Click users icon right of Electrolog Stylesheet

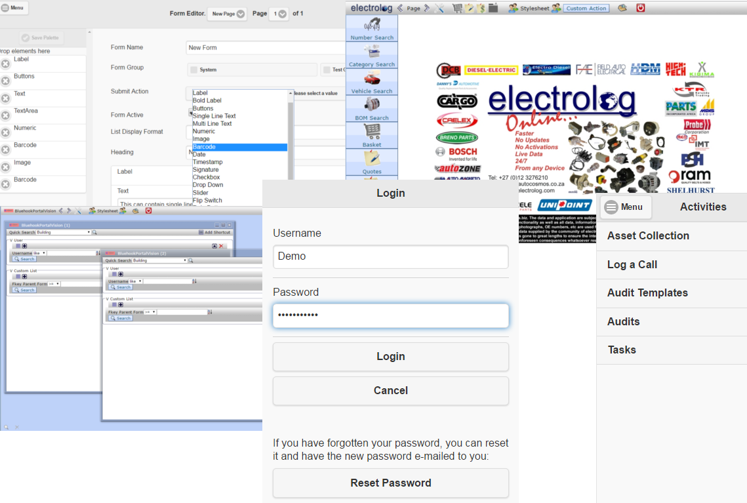(x=556, y=8)
